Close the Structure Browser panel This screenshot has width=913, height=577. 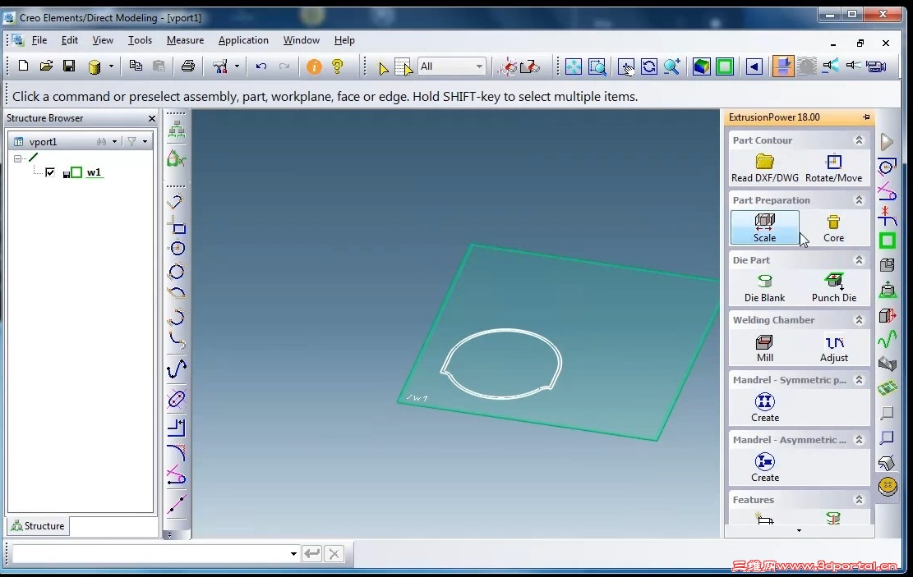[152, 119]
